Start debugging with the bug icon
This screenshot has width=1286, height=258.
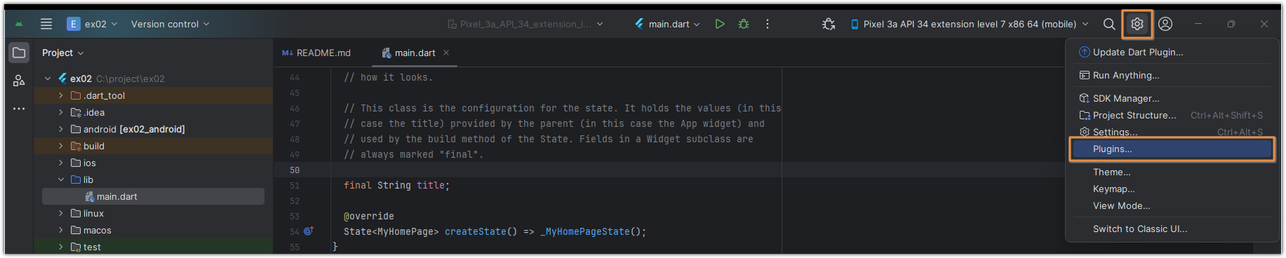[744, 24]
